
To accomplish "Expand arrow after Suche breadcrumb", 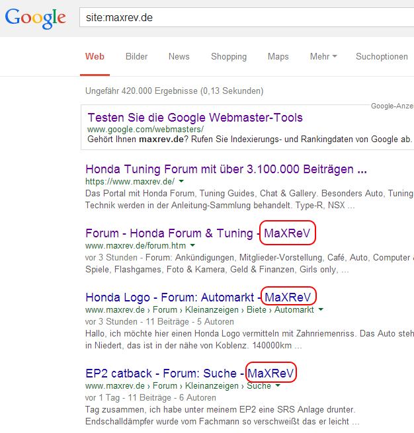I will tap(278, 385).
